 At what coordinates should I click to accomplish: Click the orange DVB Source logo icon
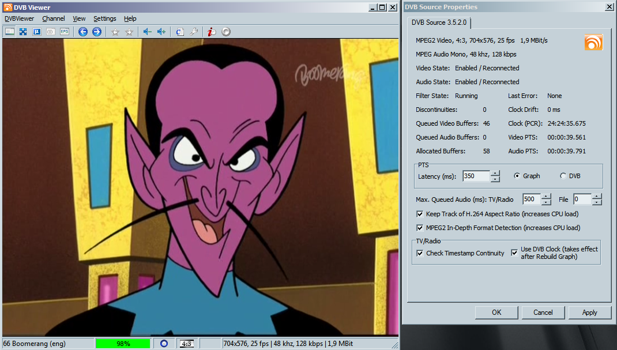(x=593, y=42)
